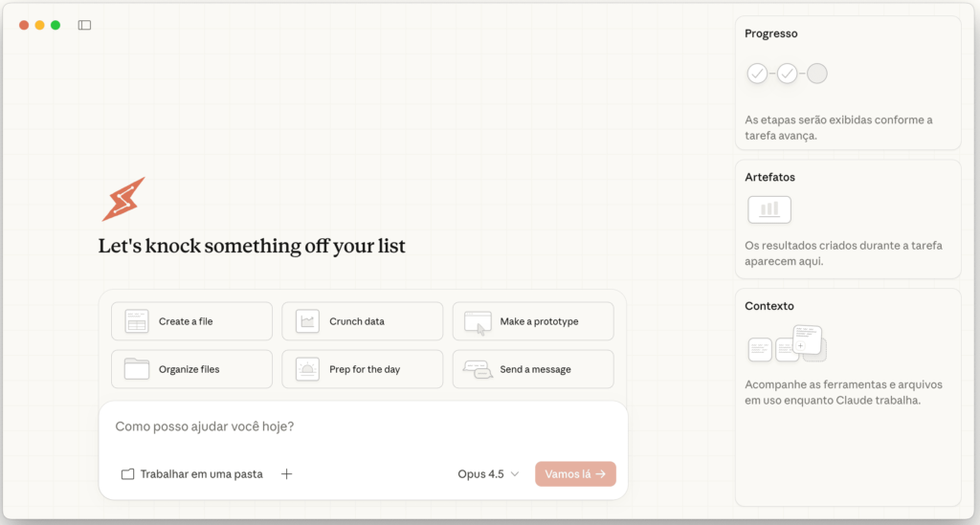The height and width of the screenshot is (525, 980).
Task: Click the document cards icon under Contexto
Action: [786, 344]
